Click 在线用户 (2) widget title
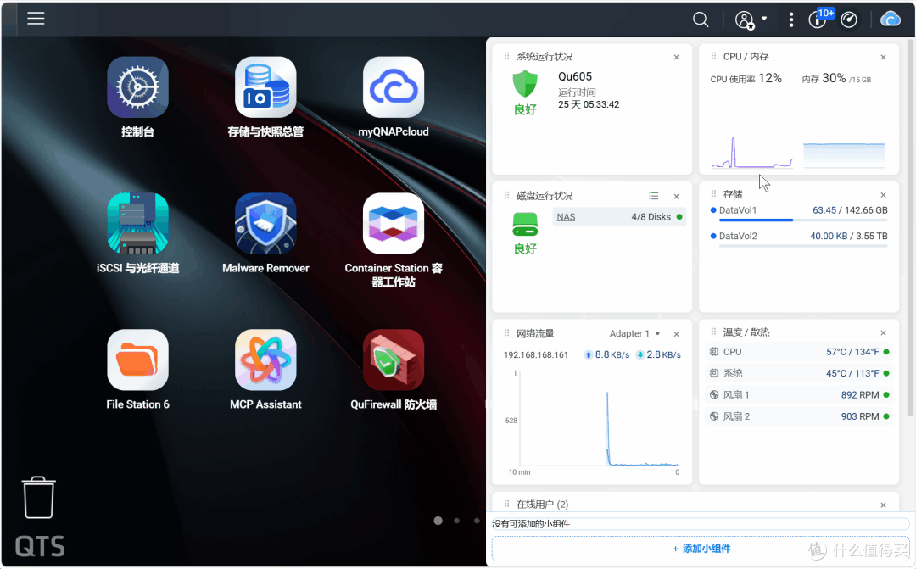Screen dimensions: 916x569 point(542,505)
